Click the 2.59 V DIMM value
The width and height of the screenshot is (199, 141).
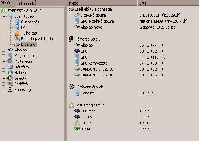145,129
